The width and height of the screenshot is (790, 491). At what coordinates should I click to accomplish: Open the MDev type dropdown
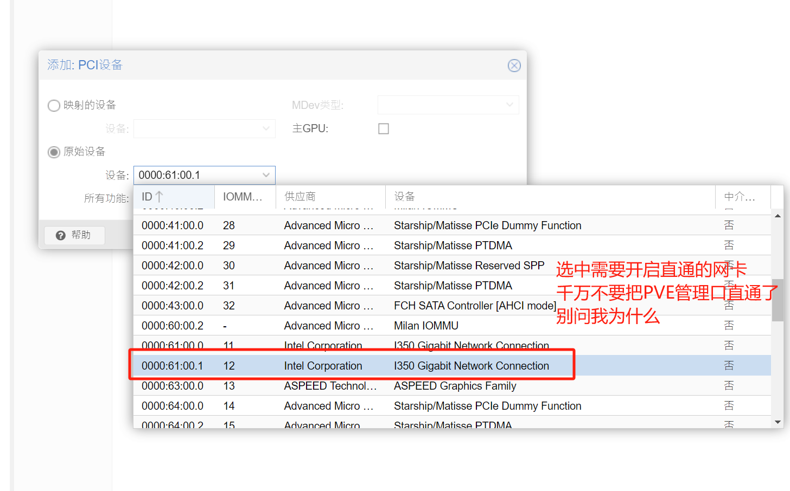click(509, 105)
